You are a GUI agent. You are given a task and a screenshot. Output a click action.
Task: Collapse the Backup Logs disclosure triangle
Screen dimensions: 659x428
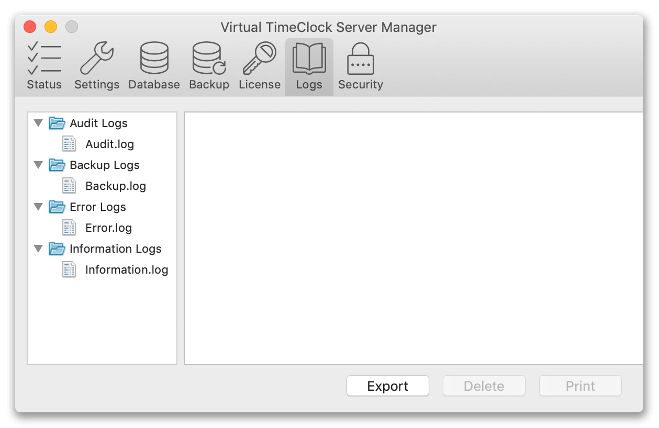pos(38,165)
